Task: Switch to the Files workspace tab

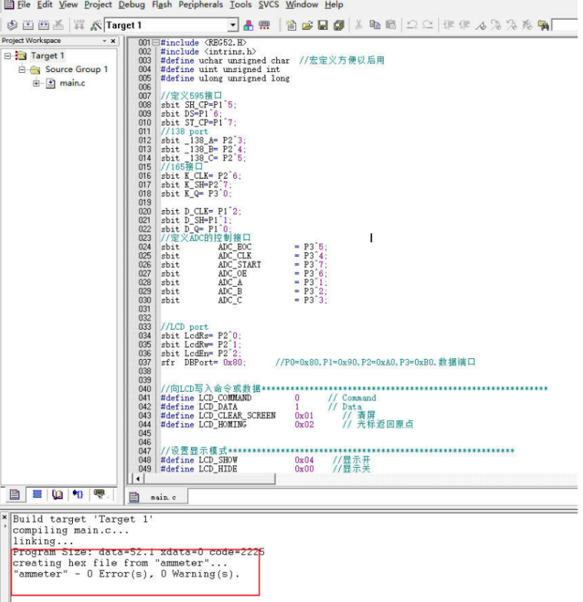Action: pyautogui.click(x=15, y=495)
